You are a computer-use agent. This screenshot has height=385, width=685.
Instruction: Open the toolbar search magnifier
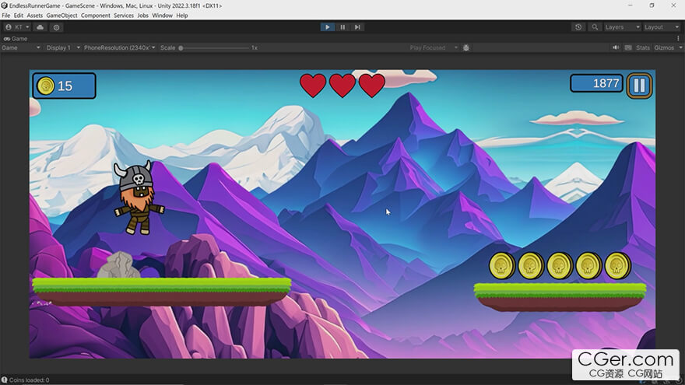(x=595, y=27)
